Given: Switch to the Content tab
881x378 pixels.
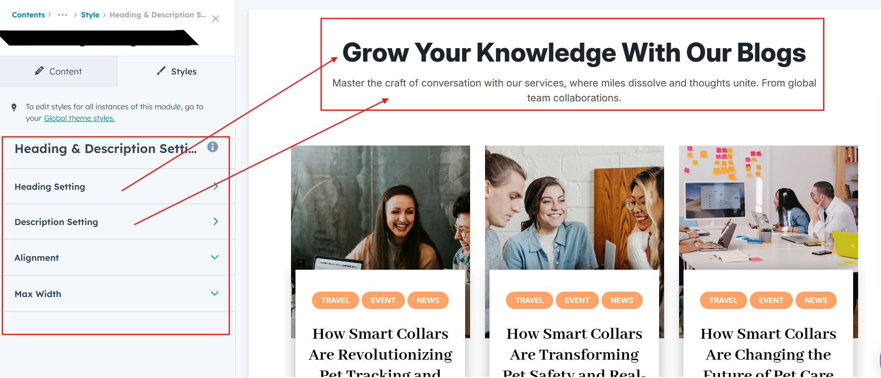Looking at the screenshot, I should coord(59,72).
